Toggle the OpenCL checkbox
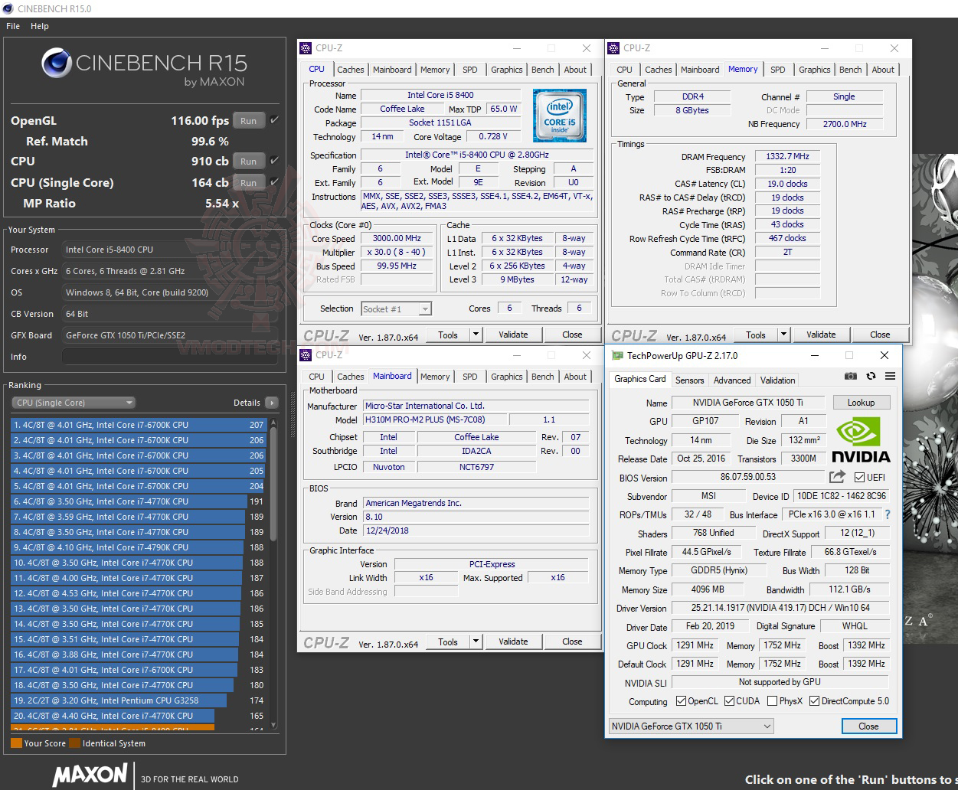The image size is (958, 790). 681,701
